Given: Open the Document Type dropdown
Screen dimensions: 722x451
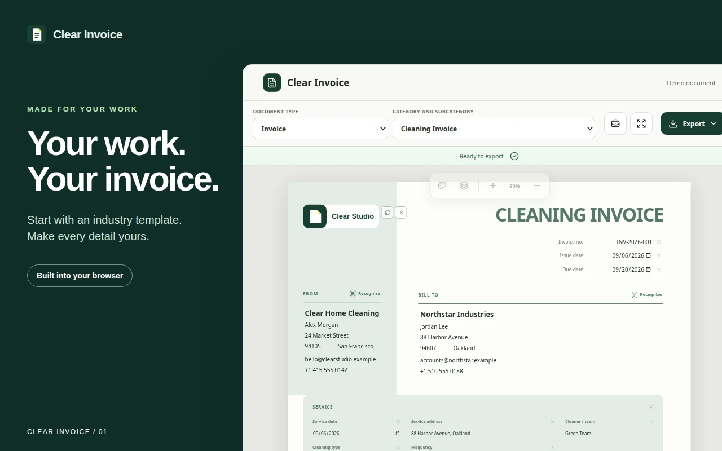Looking at the screenshot, I should pos(320,129).
